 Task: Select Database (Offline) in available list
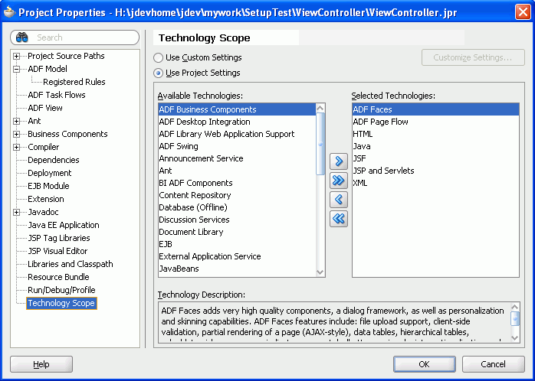[x=237, y=207]
